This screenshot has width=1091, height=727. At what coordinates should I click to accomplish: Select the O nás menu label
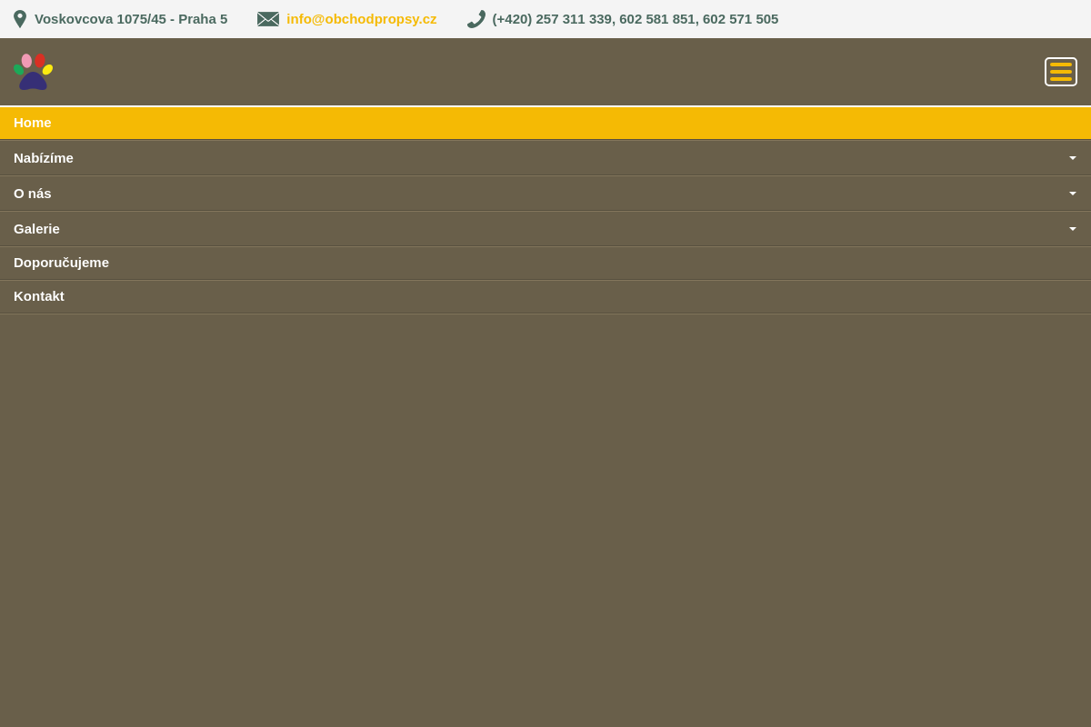[x=33, y=194]
